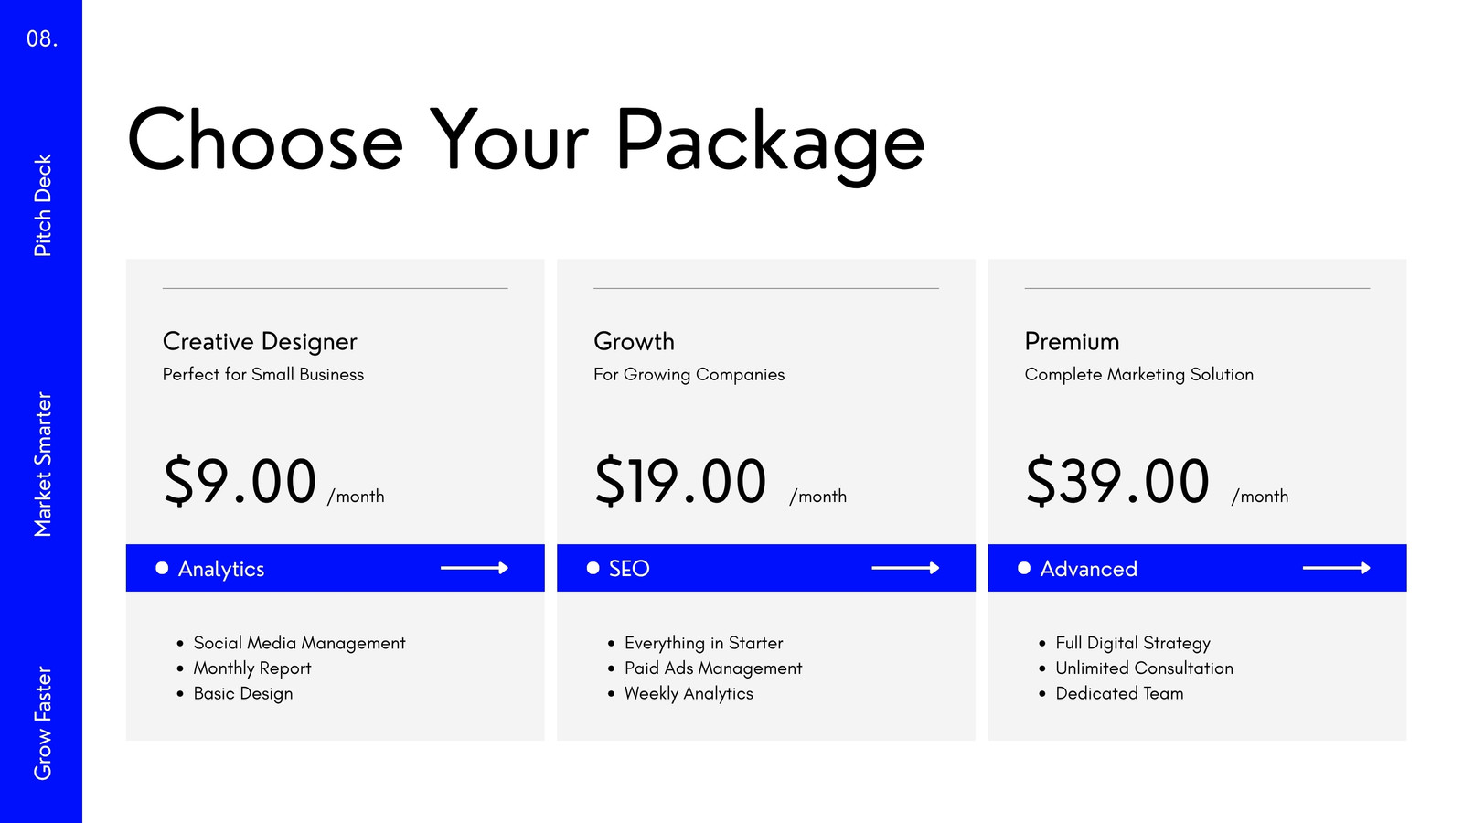Select the white dot beside Advanced
This screenshot has width=1463, height=823.
1024,568
